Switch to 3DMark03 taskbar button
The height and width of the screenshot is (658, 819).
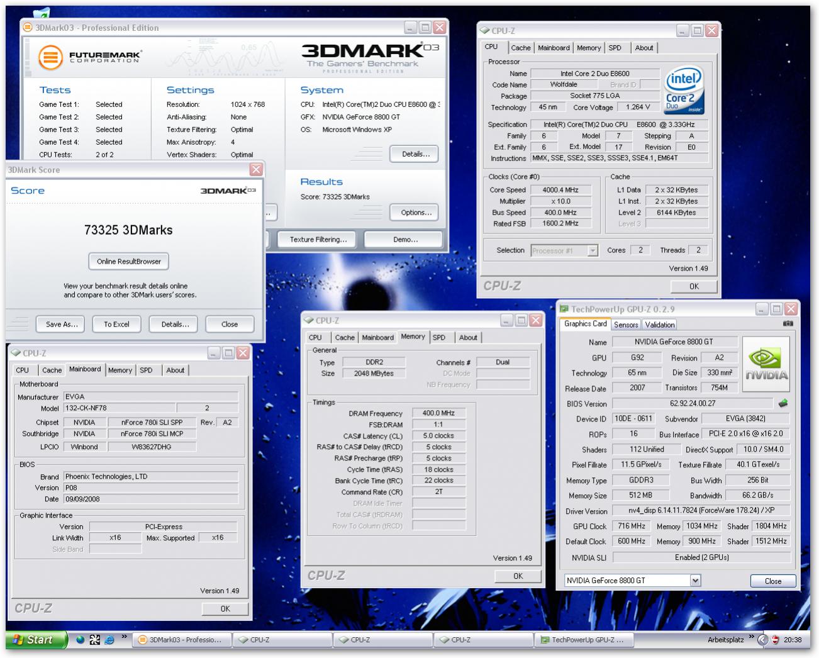click(181, 640)
